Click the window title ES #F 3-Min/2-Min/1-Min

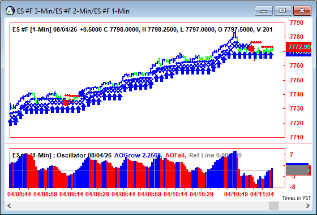73,11
